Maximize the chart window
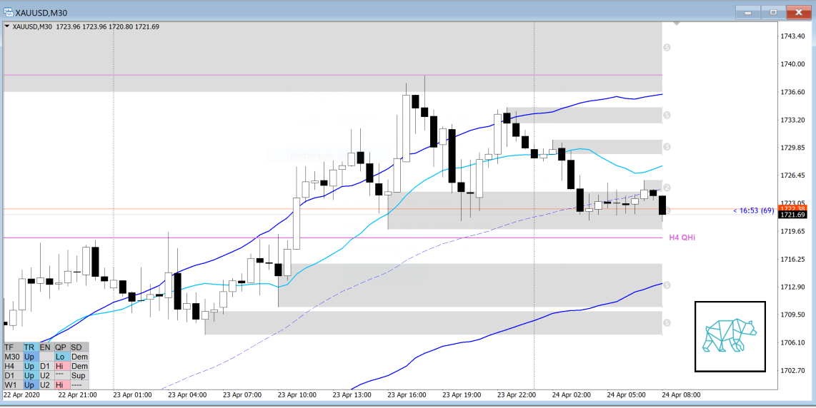 coord(772,11)
